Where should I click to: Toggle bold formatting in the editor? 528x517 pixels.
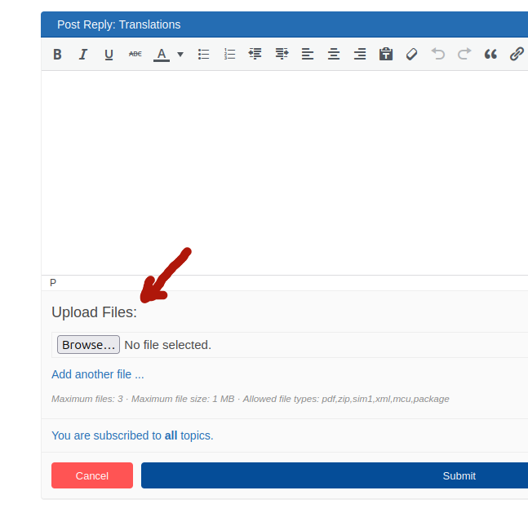coord(57,55)
